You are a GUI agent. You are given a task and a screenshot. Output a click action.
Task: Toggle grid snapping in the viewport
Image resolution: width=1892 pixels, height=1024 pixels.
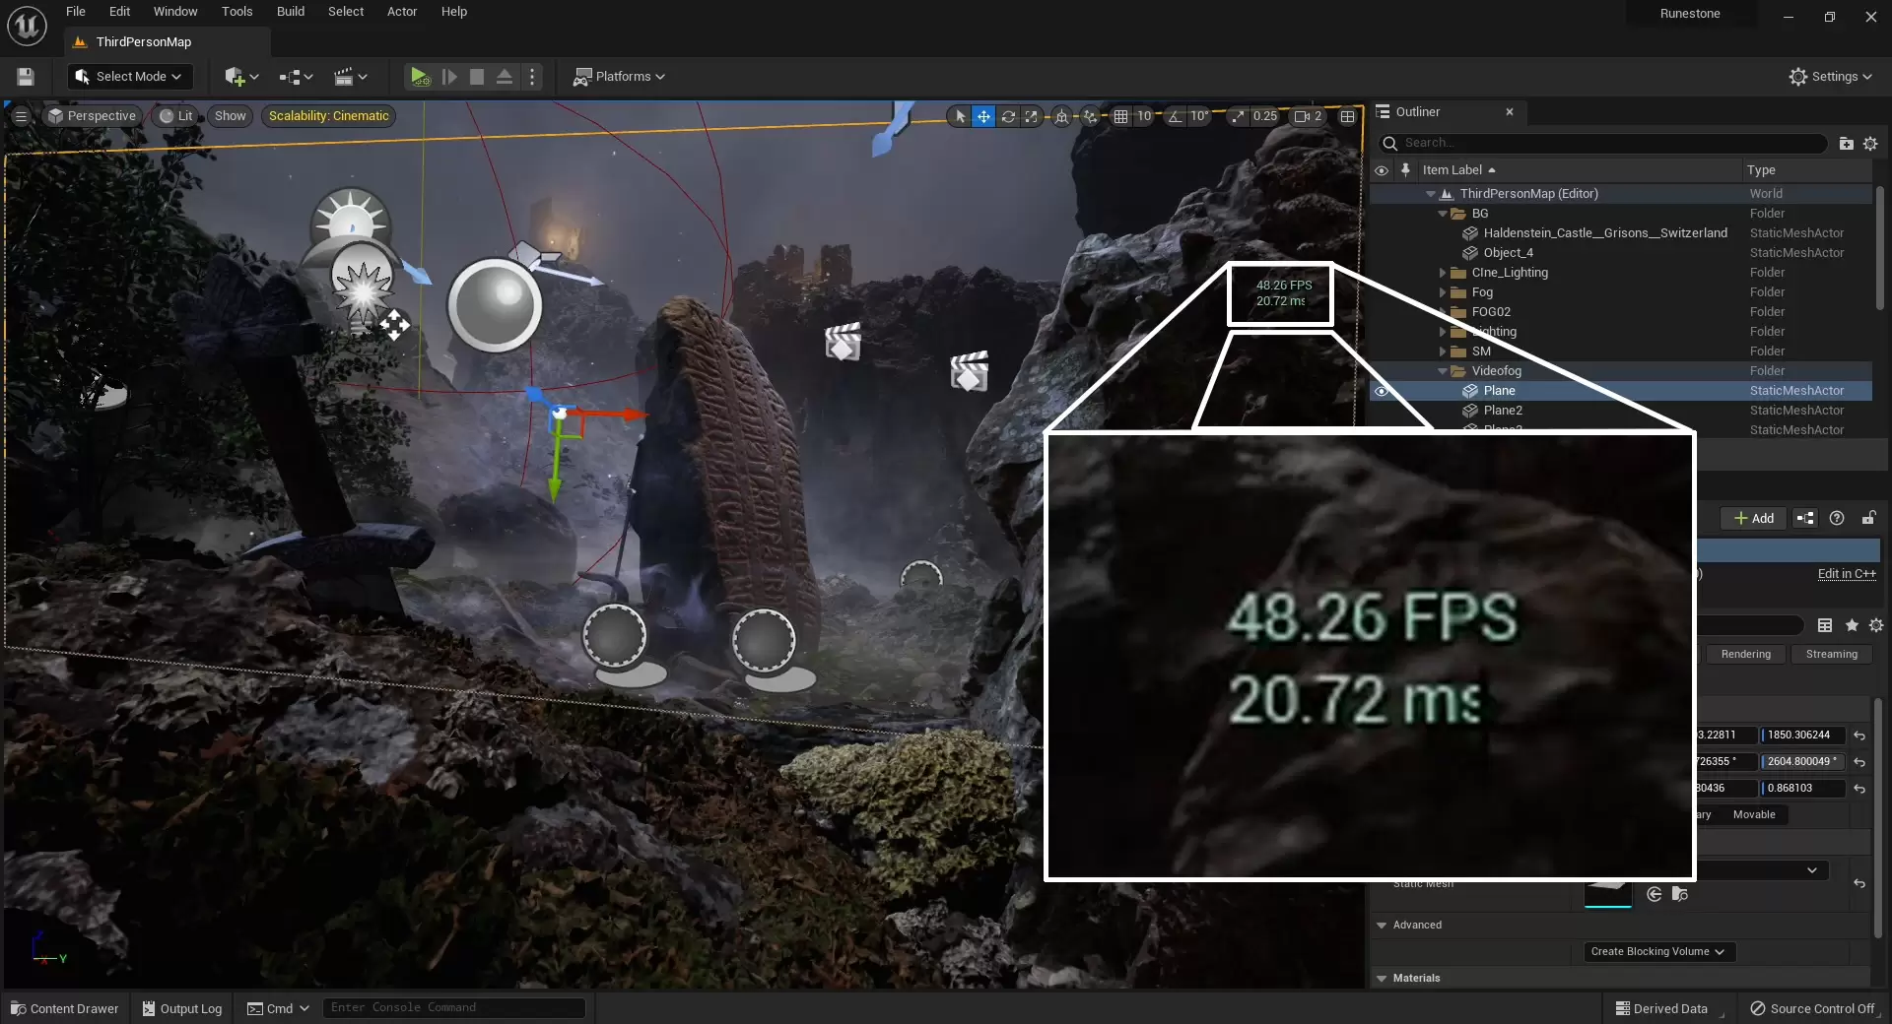[1120, 116]
